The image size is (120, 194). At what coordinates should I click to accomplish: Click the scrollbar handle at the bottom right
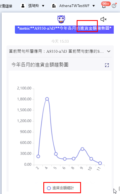(x=119, y=189)
